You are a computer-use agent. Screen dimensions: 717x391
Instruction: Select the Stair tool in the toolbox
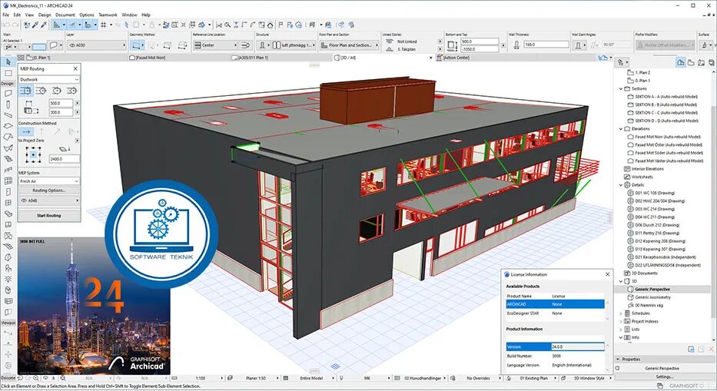8,159
